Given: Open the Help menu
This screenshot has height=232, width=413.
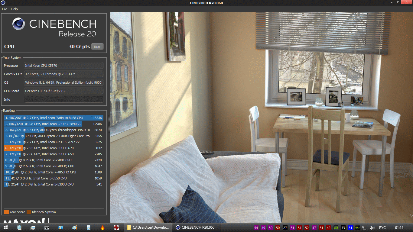Looking at the screenshot, I should coord(15,9).
